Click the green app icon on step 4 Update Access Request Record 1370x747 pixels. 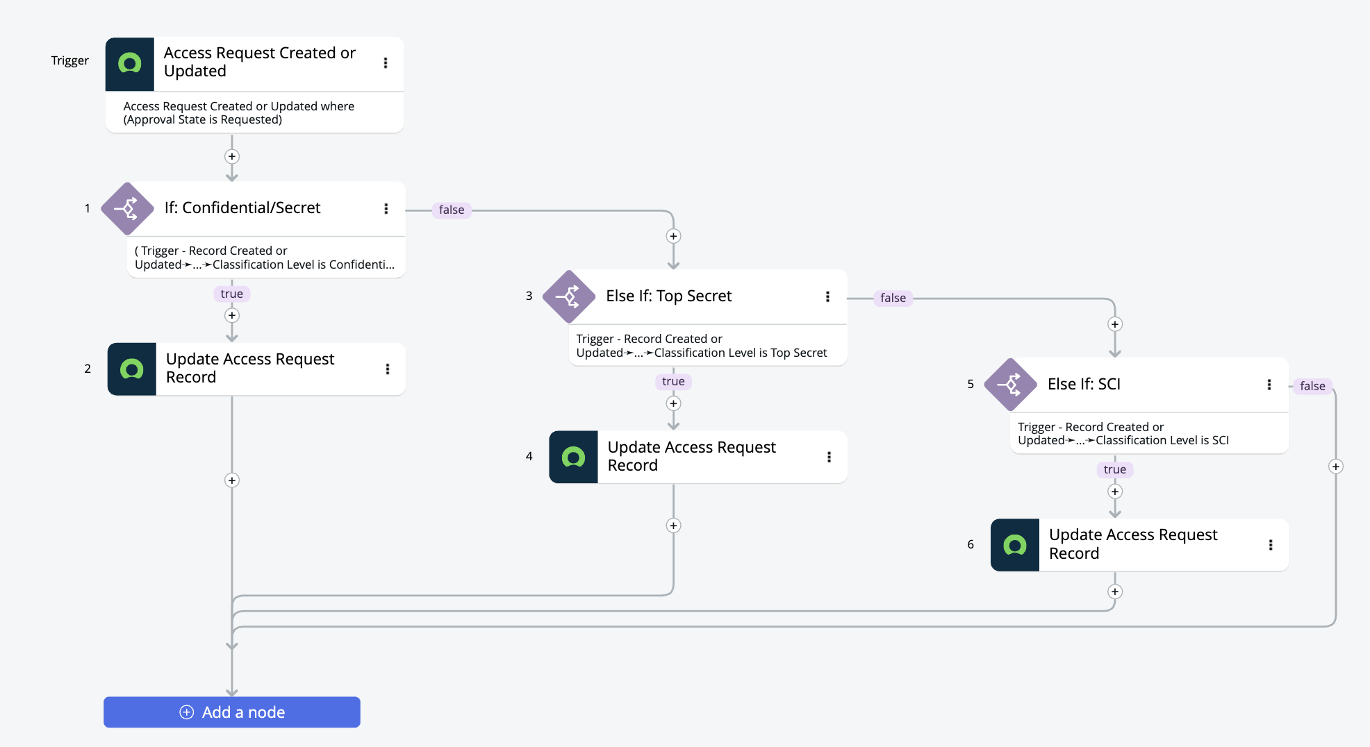pyautogui.click(x=573, y=457)
